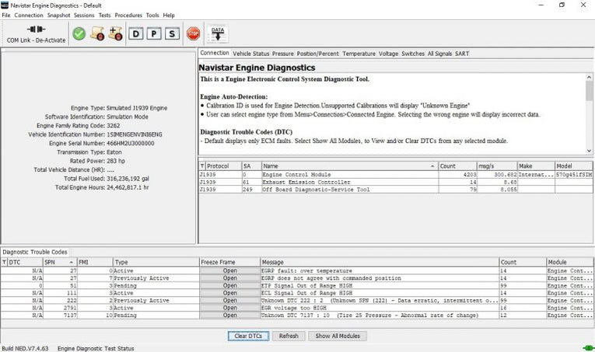This screenshot has width=595, height=352.
Task: Click the COM Link De-Activate connector icon
Action: click(x=36, y=30)
